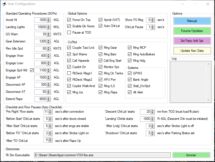Image resolution: width=215 pixels, height=162 pixels.
Task: Disable Enable Qk Nums checkbox
Action: 69,26
